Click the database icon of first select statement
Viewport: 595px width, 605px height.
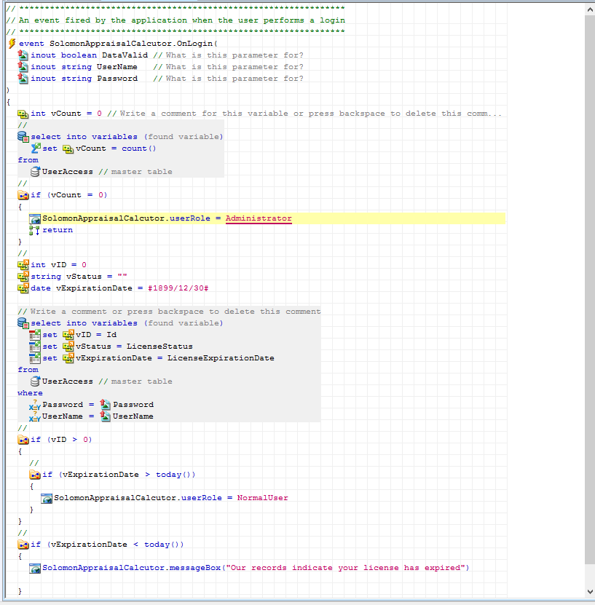[23, 137]
